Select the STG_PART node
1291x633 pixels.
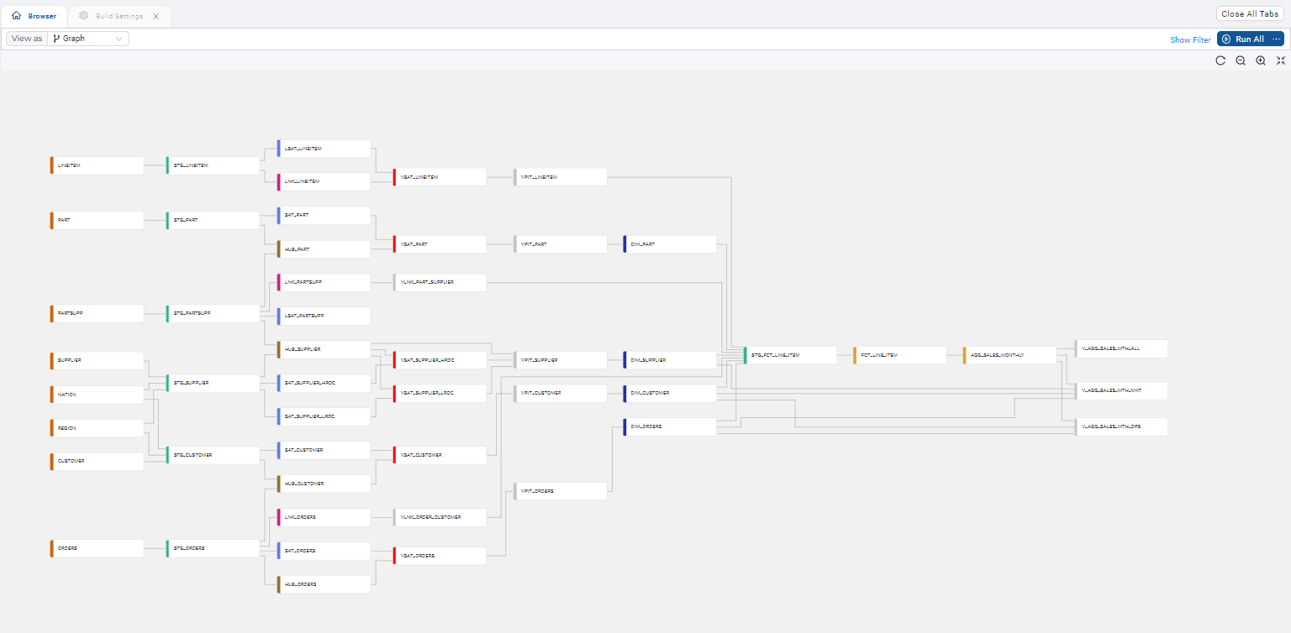click(x=213, y=220)
